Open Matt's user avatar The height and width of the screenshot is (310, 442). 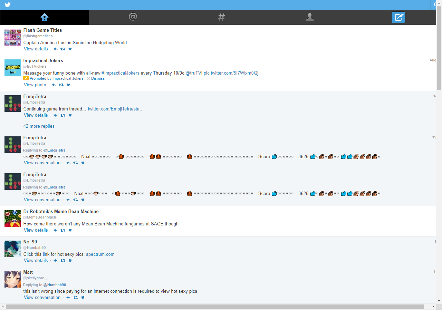pos(13,279)
